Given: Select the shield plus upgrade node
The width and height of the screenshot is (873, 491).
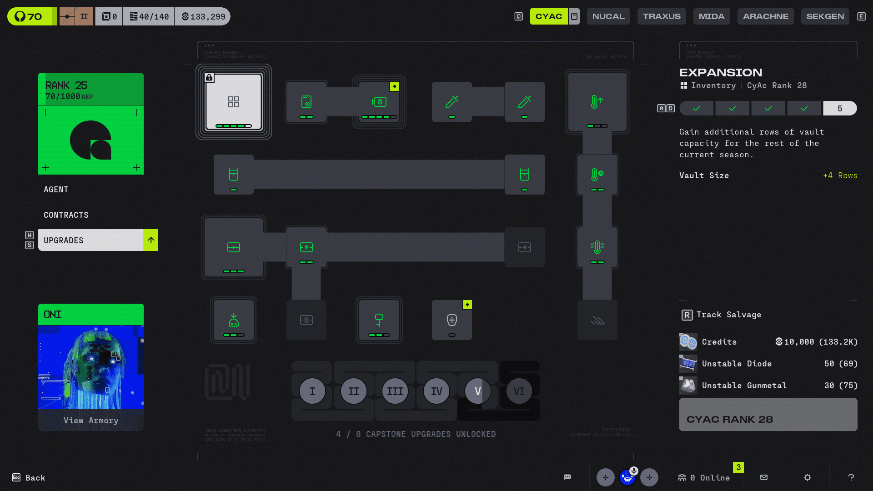Looking at the screenshot, I should tap(452, 320).
